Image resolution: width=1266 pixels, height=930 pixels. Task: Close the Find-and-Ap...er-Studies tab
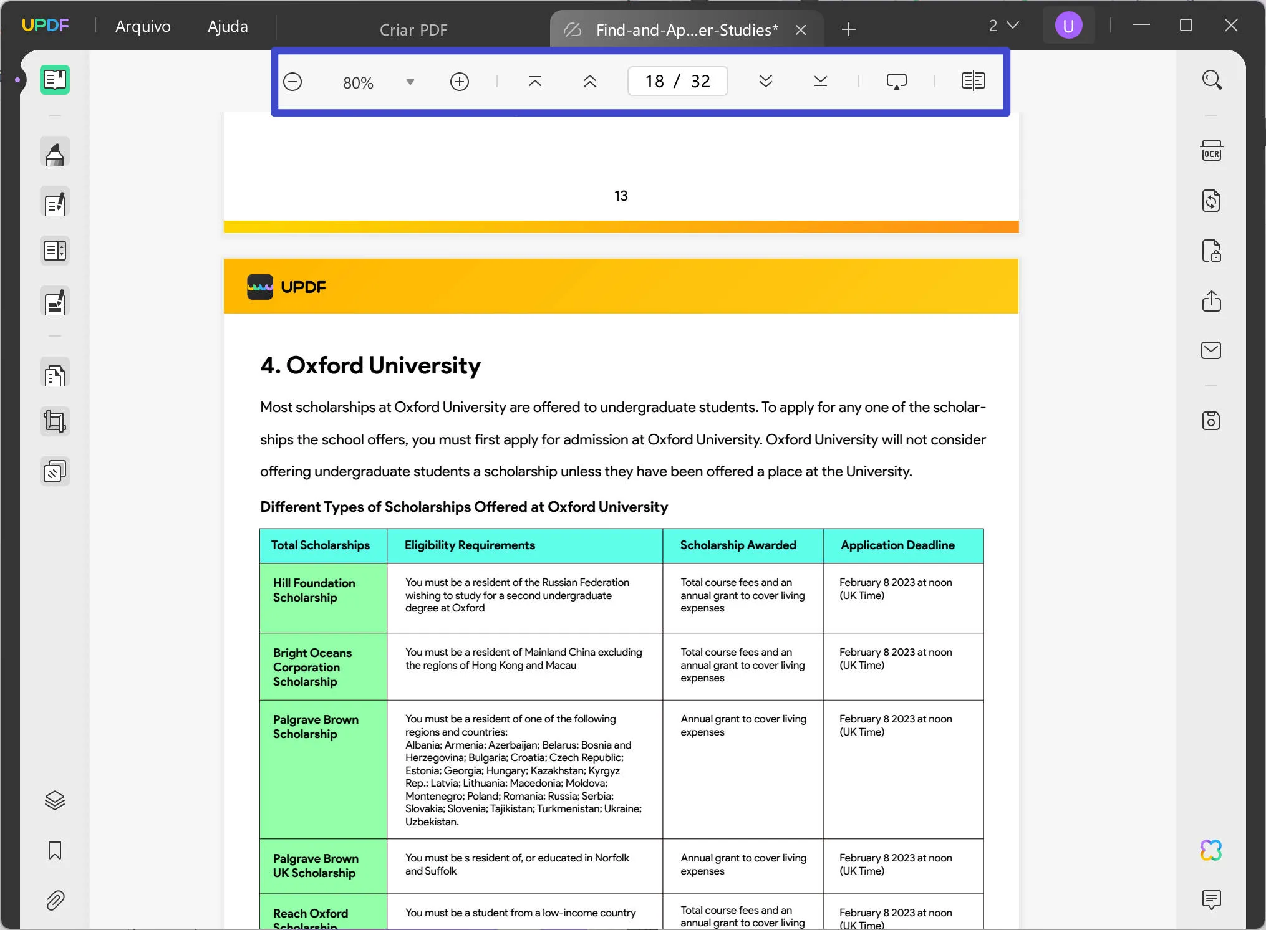point(801,30)
